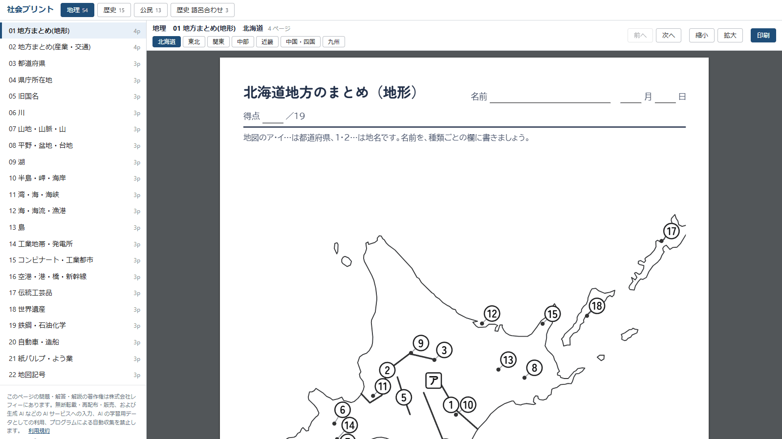Screen dimensions: 782x439
Task: Select the 中部 region tab
Action: [x=243, y=42]
